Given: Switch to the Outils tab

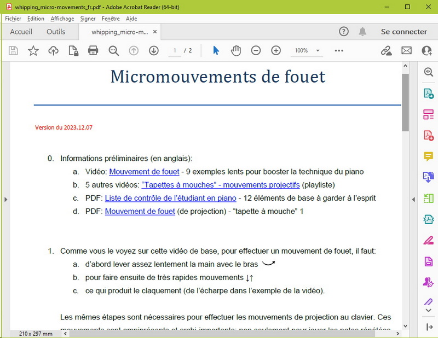Looking at the screenshot, I should (56, 32).
